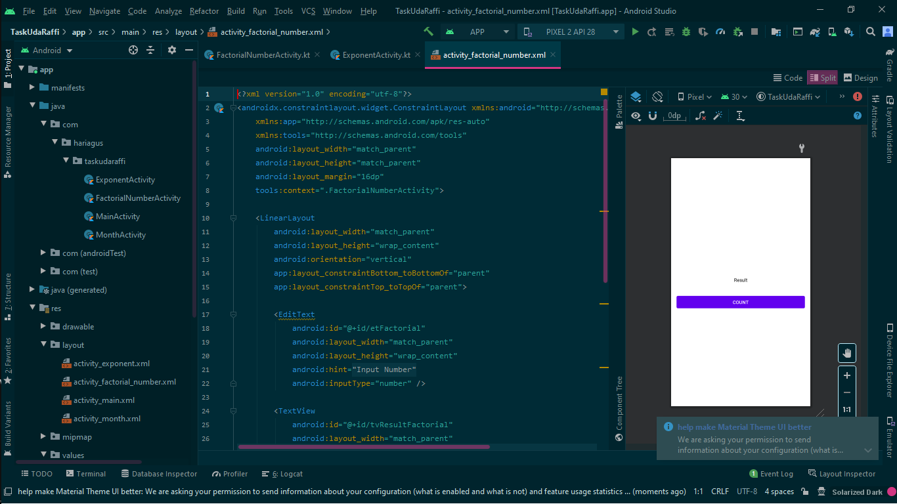Toggle the View Options eye icon
Viewport: 897px width, 504px height.
click(636, 115)
